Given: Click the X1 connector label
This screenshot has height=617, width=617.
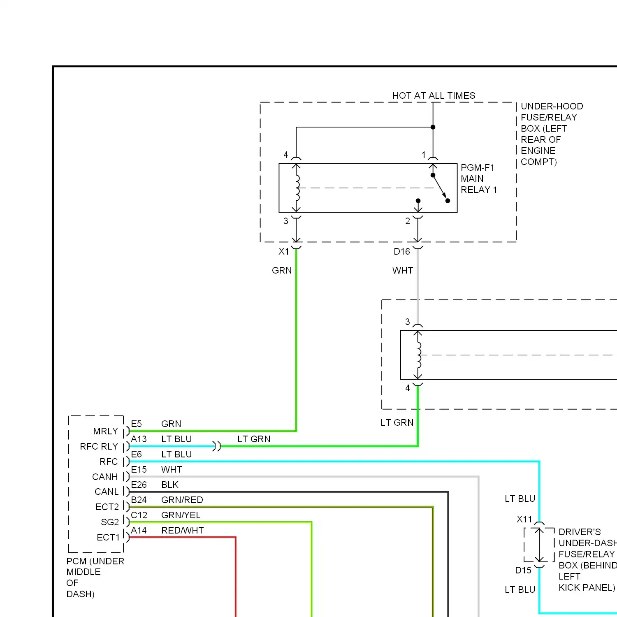Looking at the screenshot, I should tap(284, 251).
